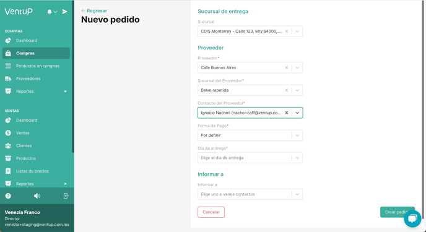Click the Cancelar button
Screen dimensions: 426x232
coord(211,212)
